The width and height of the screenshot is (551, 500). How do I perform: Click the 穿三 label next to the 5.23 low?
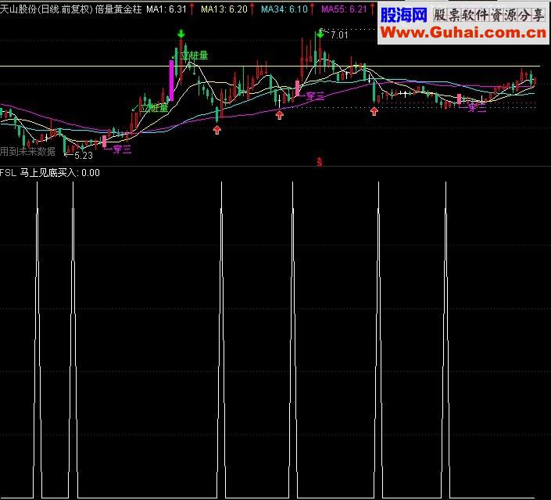click(x=122, y=149)
